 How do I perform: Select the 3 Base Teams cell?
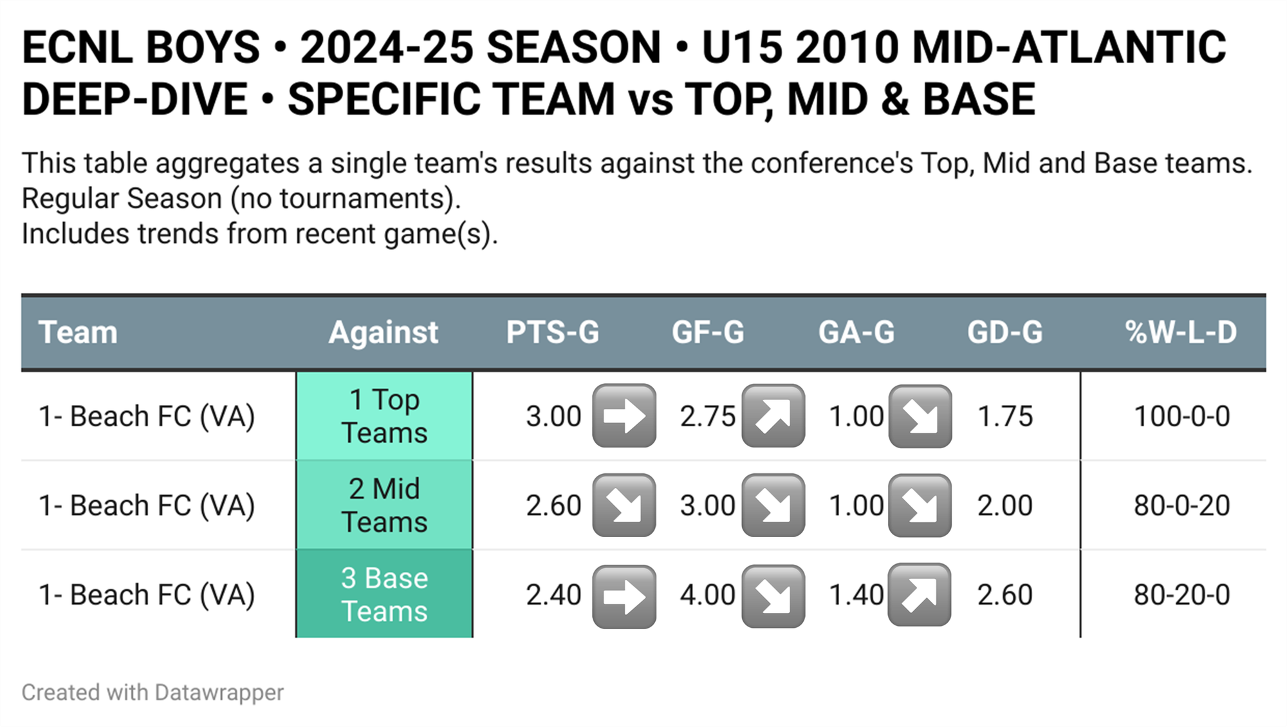point(384,594)
